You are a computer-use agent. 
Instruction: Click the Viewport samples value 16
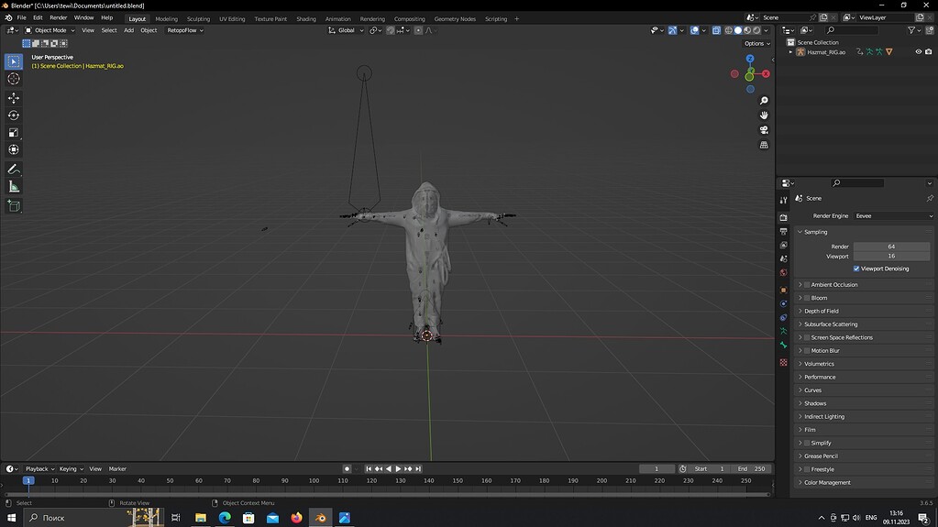891,256
